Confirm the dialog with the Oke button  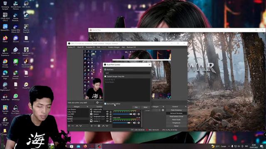pos(136,107)
